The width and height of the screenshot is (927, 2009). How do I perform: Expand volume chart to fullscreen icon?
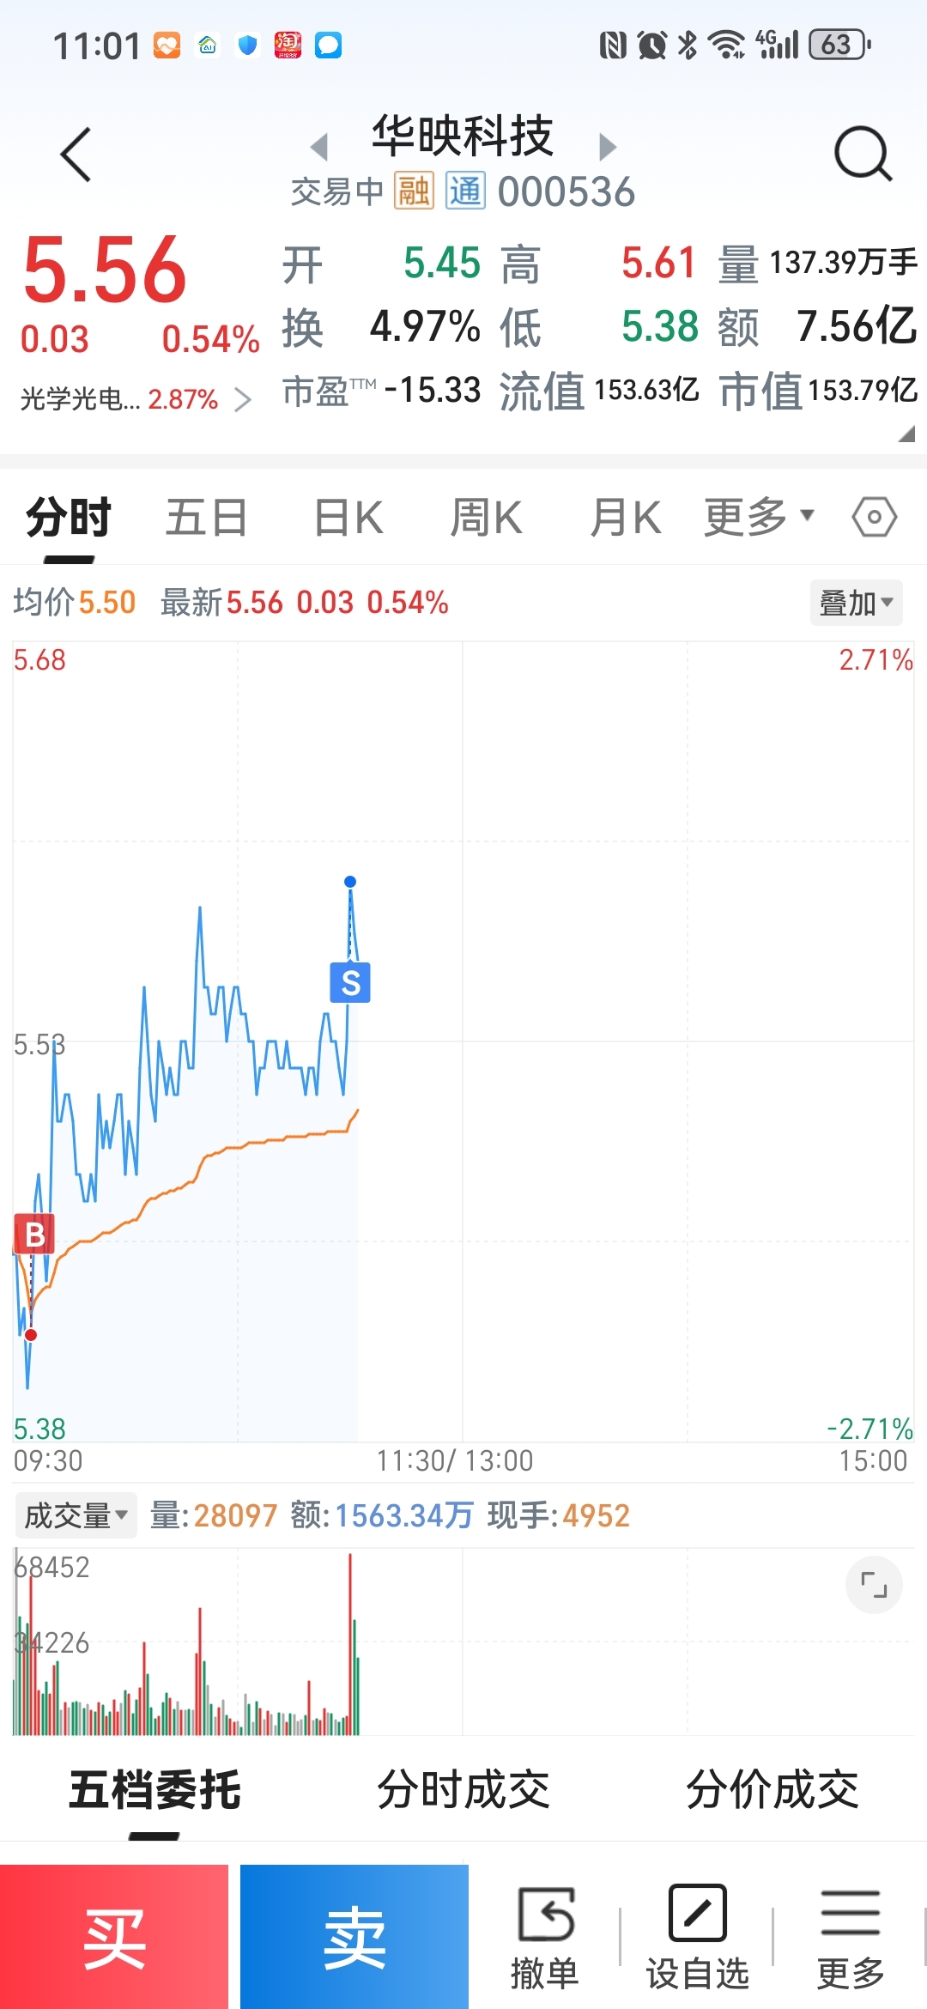[874, 1585]
